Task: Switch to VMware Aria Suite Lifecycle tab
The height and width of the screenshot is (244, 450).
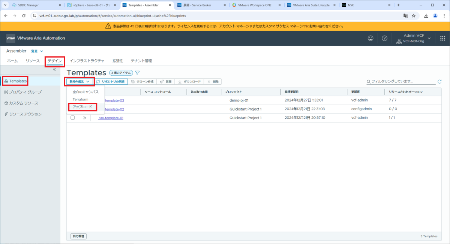Action: 312,5
